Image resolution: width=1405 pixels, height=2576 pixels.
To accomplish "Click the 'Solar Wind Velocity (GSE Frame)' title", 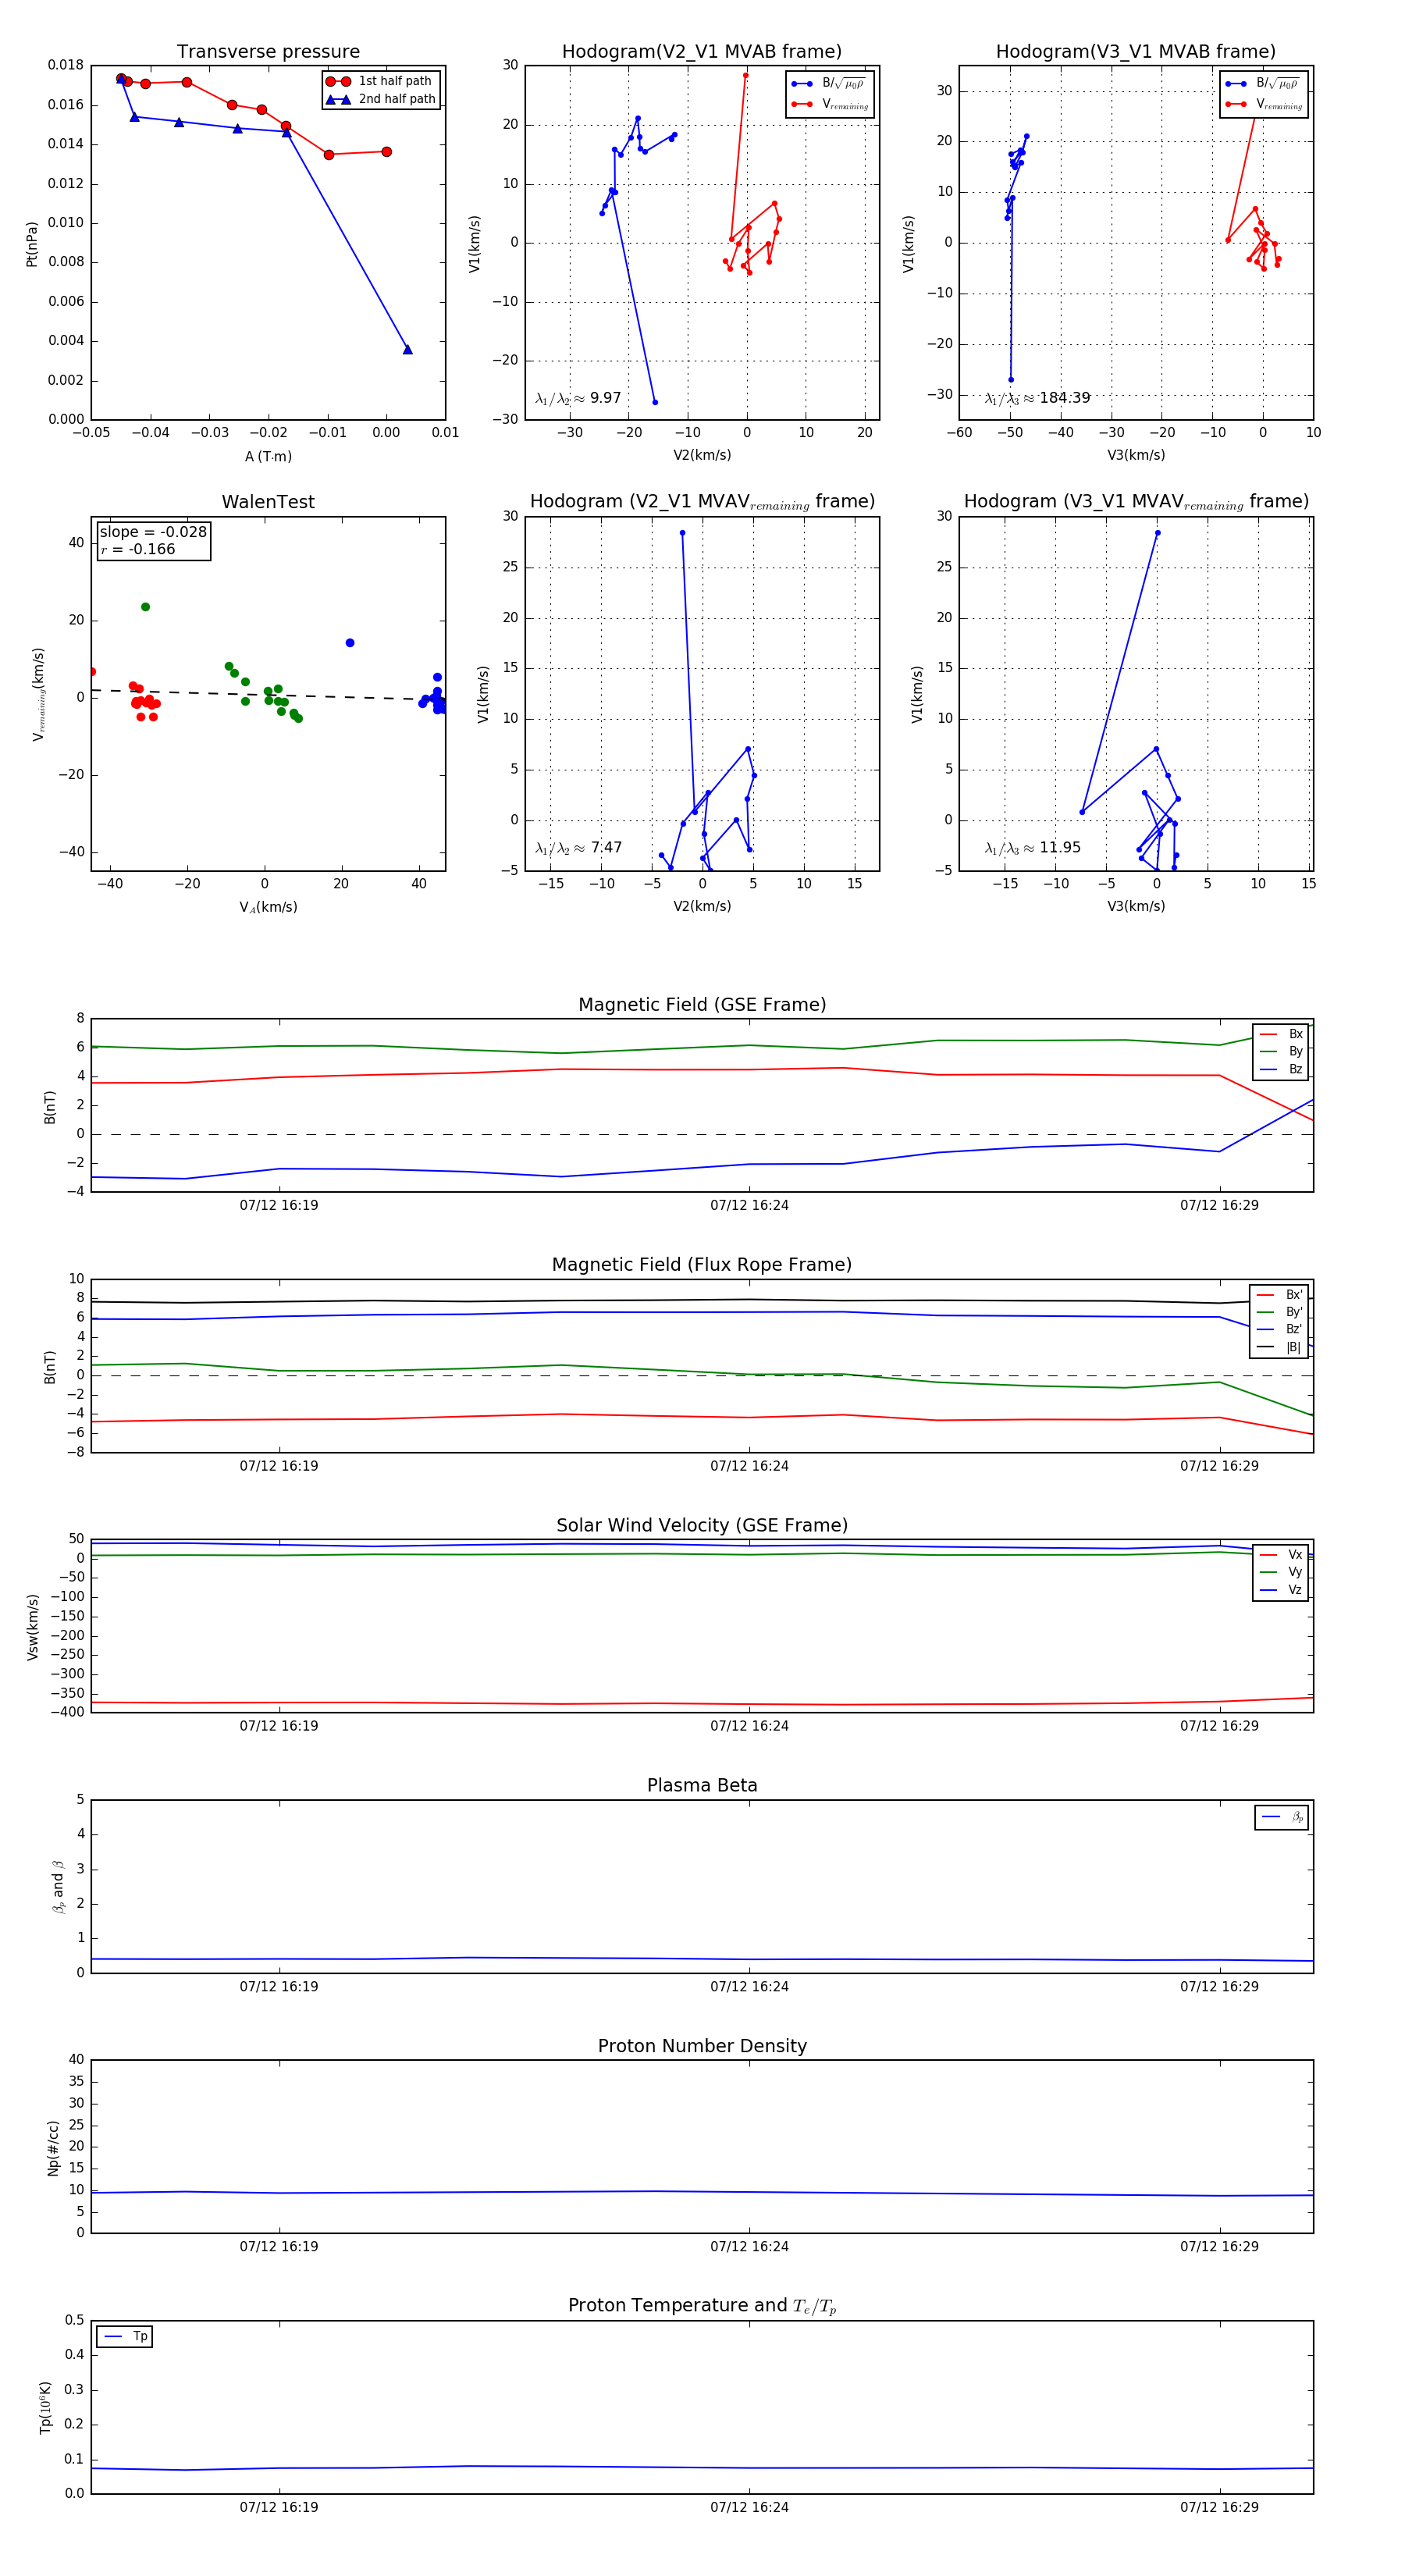I will click(702, 1525).
